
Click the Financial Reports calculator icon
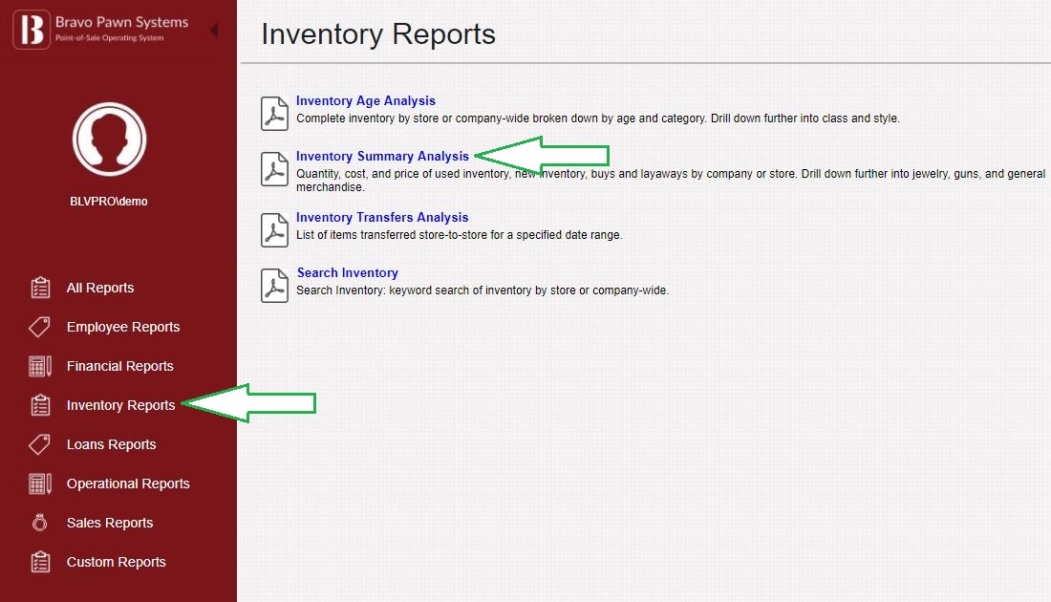coord(40,366)
